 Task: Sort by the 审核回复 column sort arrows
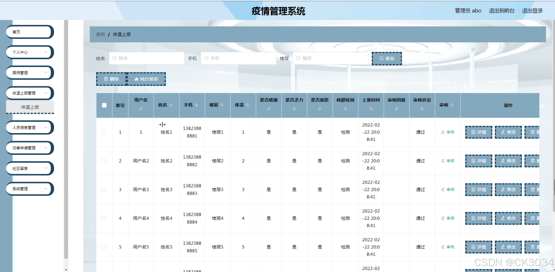tap(396, 109)
